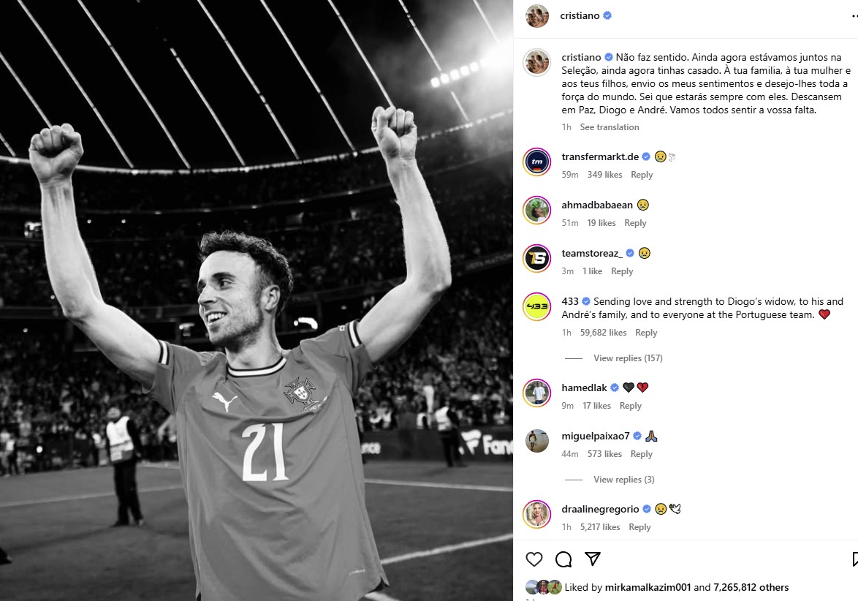Open the cristiano username in header
Screen dimensions: 858x601
coord(580,15)
